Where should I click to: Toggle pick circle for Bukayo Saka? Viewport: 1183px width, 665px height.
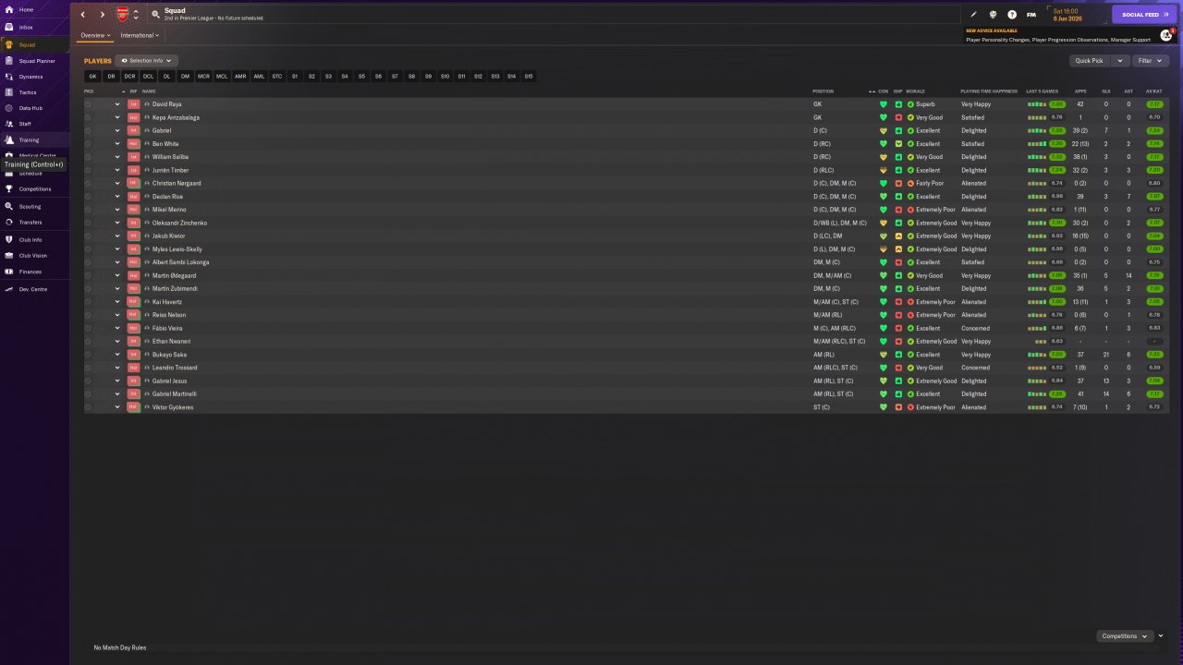click(89, 355)
